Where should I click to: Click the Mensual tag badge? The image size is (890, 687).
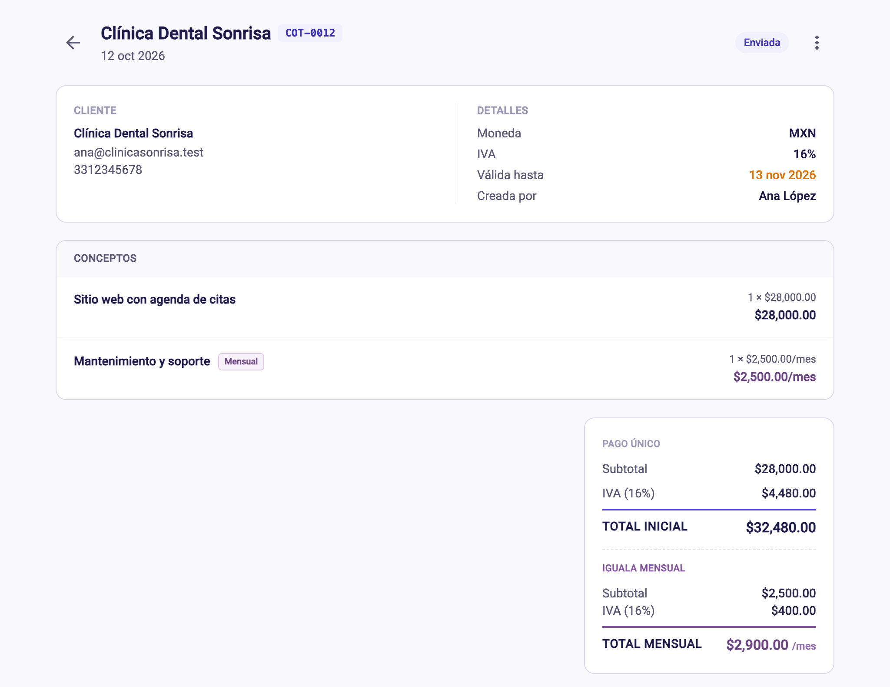pyautogui.click(x=241, y=361)
